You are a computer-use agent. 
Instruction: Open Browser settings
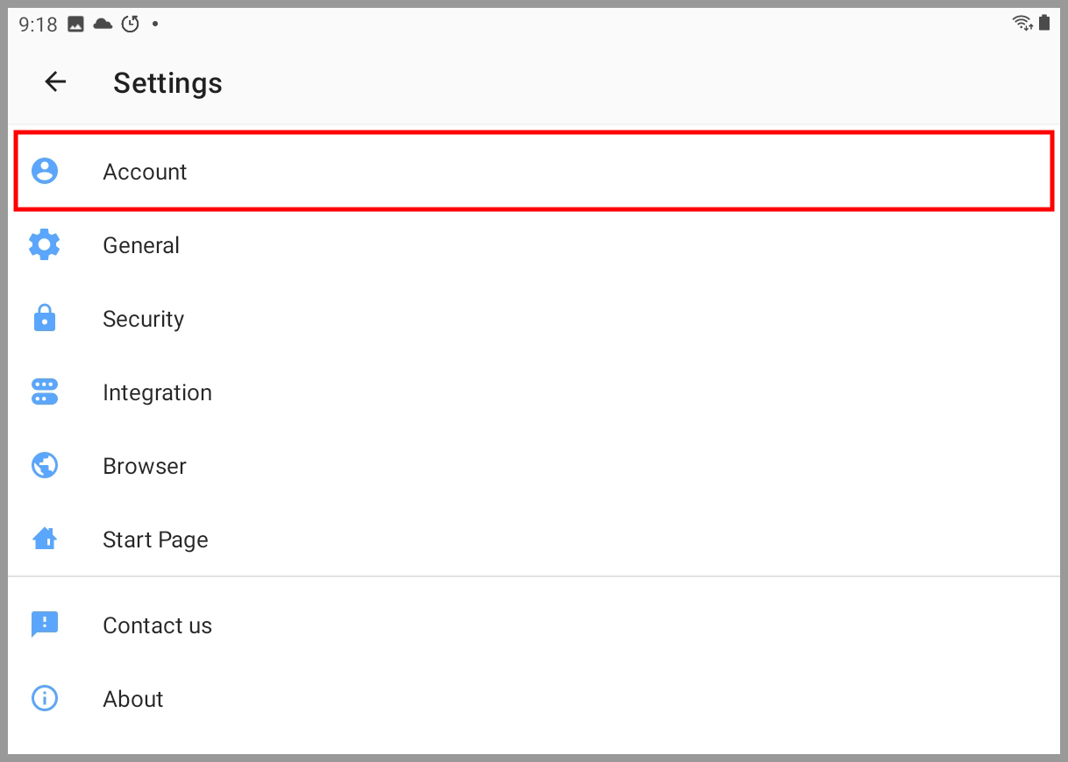(534, 466)
